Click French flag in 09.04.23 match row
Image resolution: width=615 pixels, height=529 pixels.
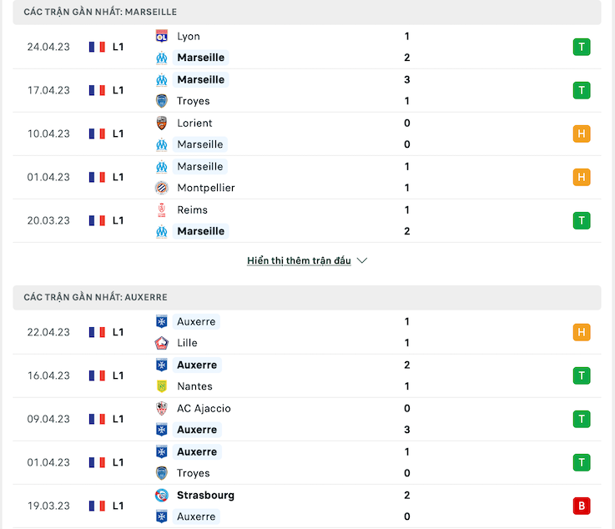(97, 419)
